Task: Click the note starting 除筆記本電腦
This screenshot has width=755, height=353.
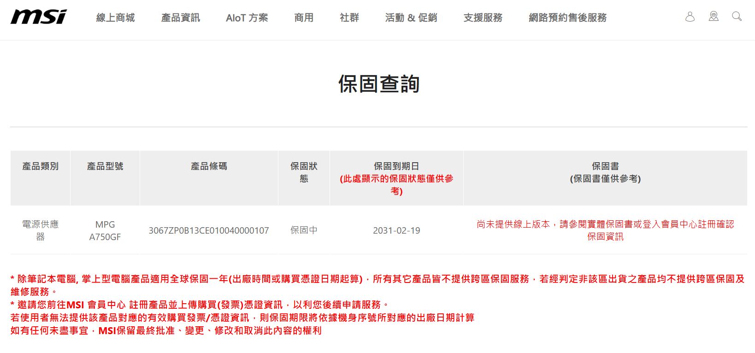Action: point(377,285)
